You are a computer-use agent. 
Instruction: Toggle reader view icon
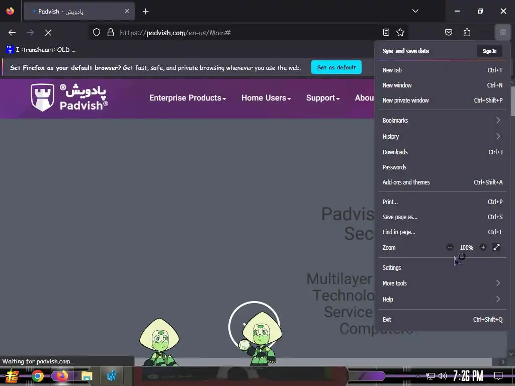tap(386, 32)
